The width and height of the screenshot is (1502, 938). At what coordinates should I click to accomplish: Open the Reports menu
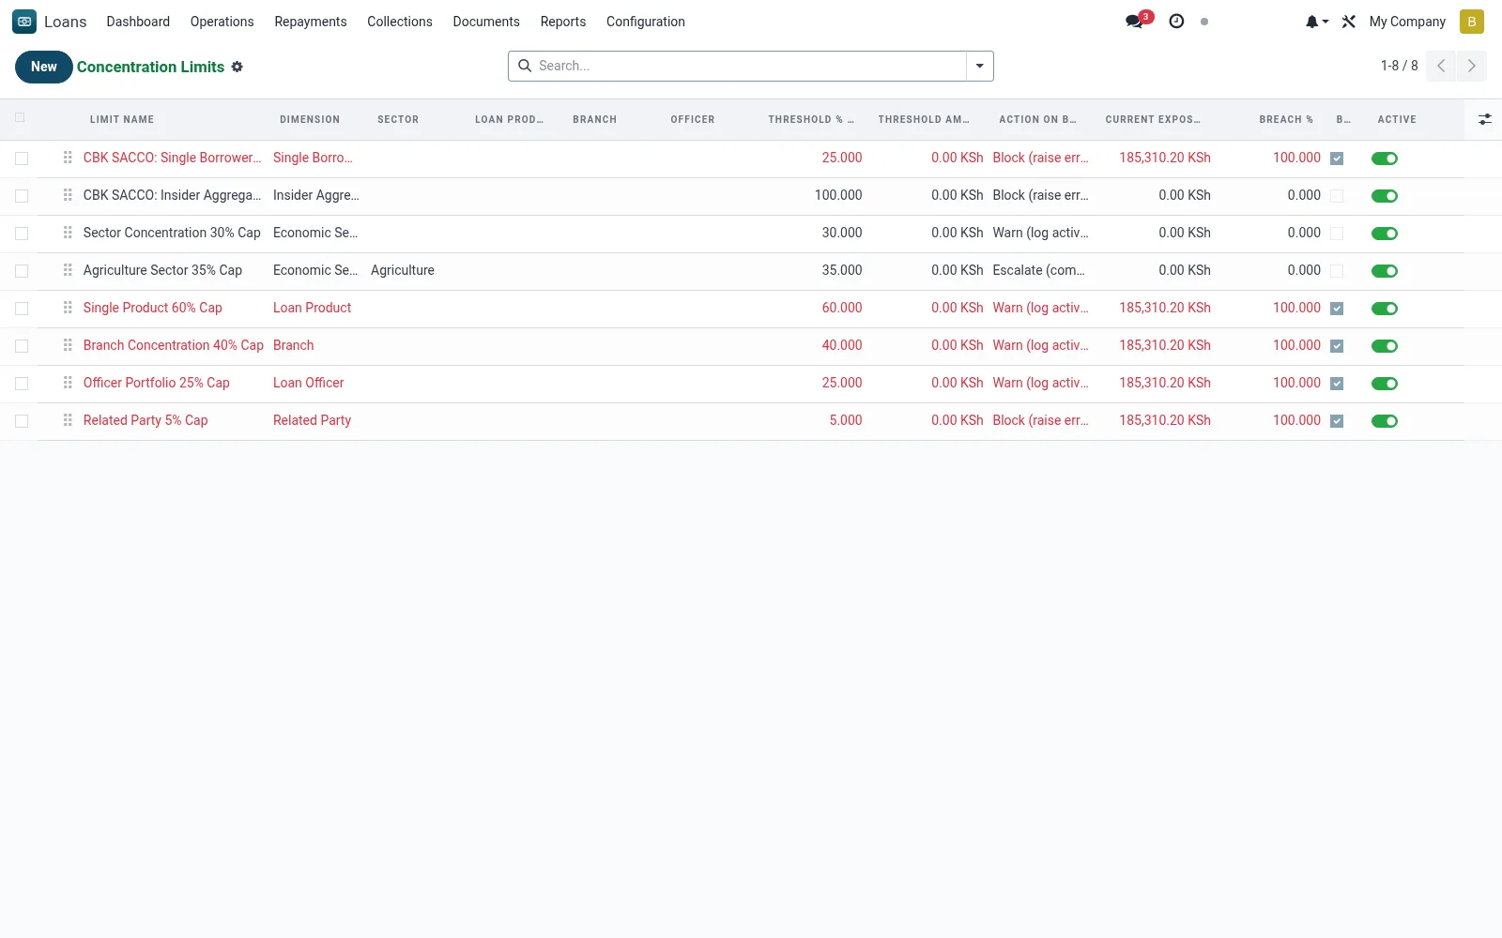click(562, 22)
